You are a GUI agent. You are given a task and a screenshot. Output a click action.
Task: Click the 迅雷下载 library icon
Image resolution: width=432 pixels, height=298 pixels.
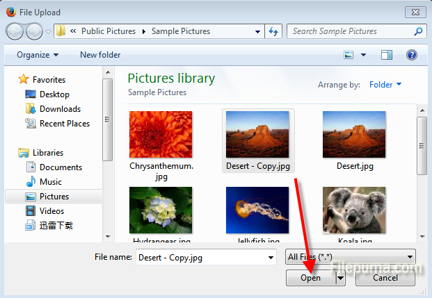pyautogui.click(x=31, y=225)
